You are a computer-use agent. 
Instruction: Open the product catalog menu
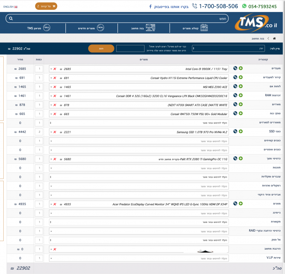point(195,28)
